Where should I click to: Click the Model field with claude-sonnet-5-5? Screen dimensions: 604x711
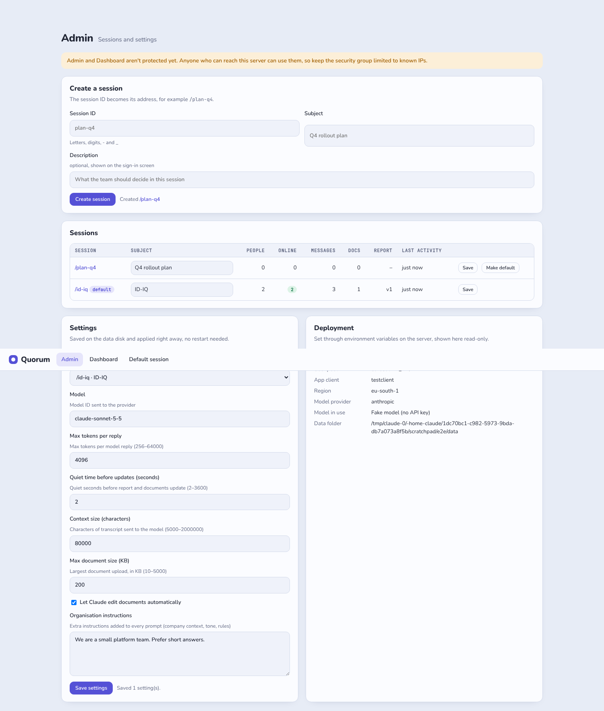click(180, 419)
